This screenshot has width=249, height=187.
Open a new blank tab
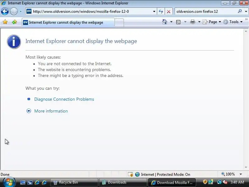pos(119,22)
